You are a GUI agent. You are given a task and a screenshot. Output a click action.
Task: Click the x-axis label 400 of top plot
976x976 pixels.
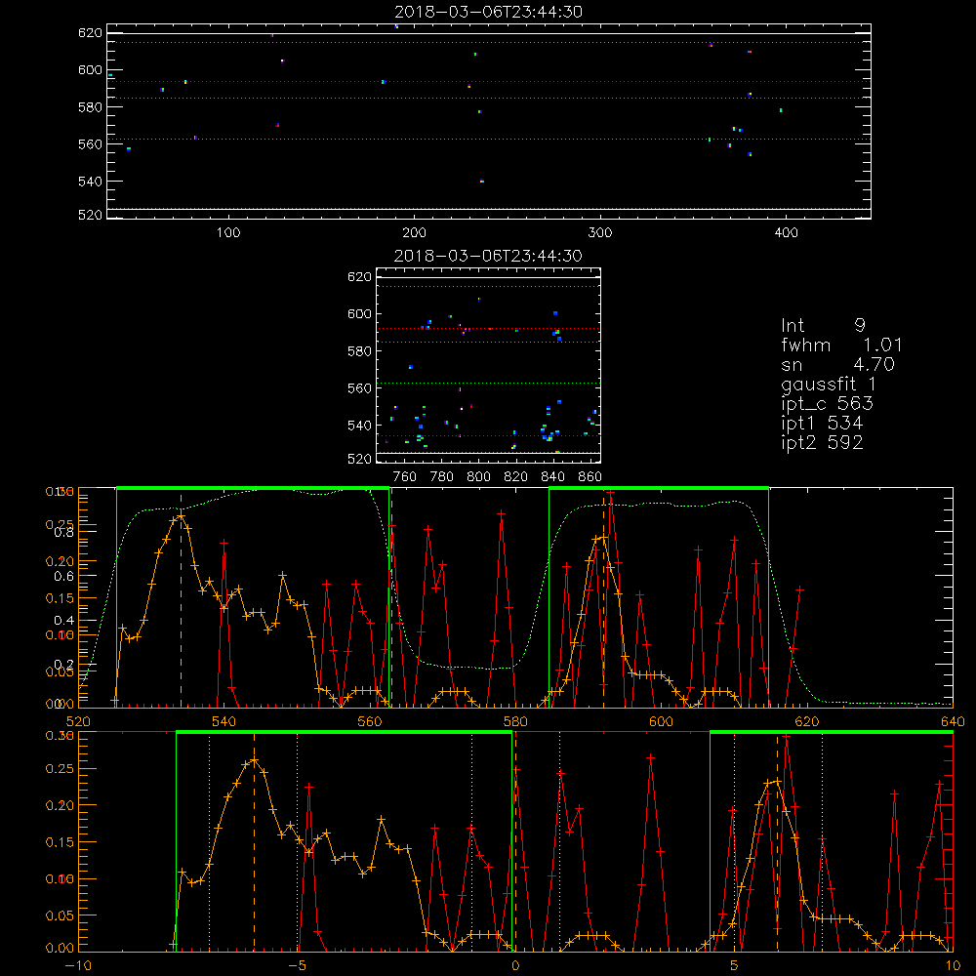(x=786, y=233)
